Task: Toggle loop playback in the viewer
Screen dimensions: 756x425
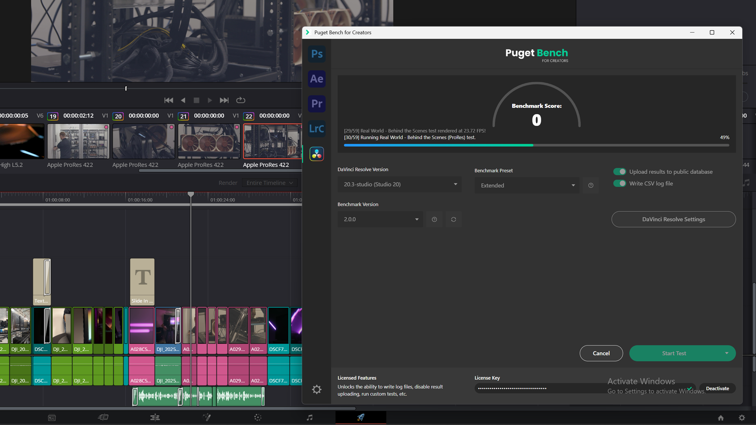Action: tap(241, 100)
